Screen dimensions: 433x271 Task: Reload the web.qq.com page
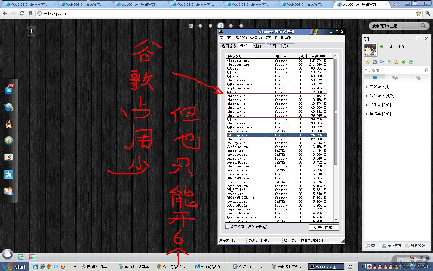[x=22, y=13]
